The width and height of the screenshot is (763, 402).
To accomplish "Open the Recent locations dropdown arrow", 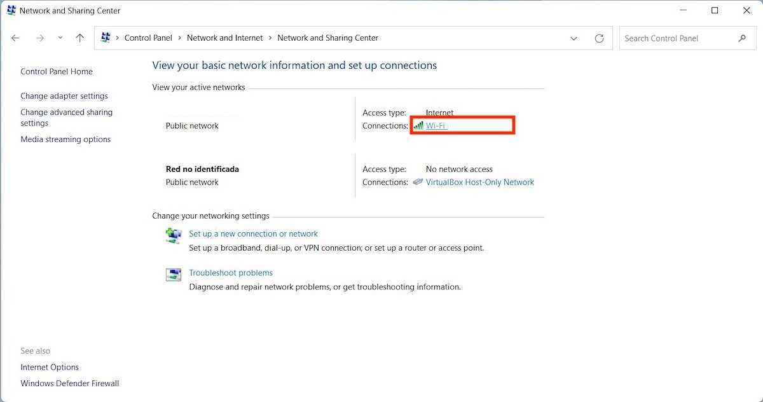I will pos(60,38).
